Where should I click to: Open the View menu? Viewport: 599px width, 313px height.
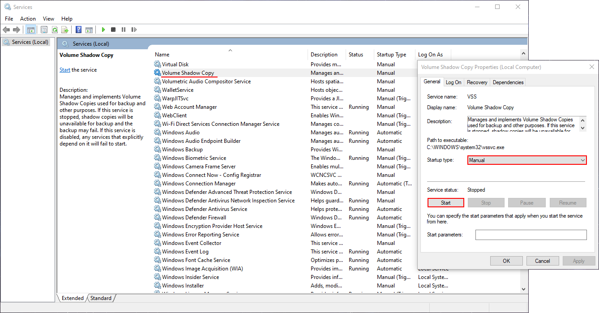(x=48, y=19)
